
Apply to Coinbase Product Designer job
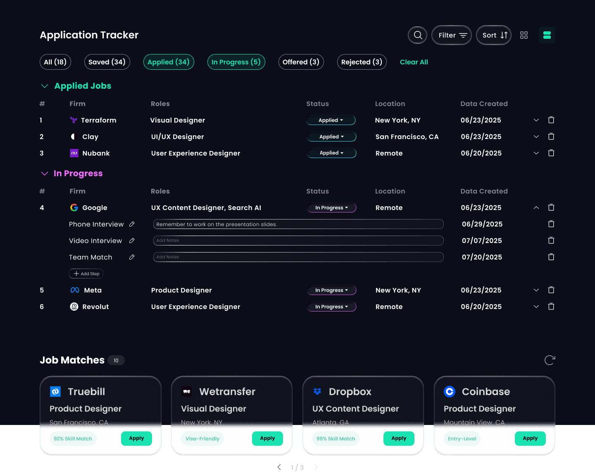[x=530, y=438]
